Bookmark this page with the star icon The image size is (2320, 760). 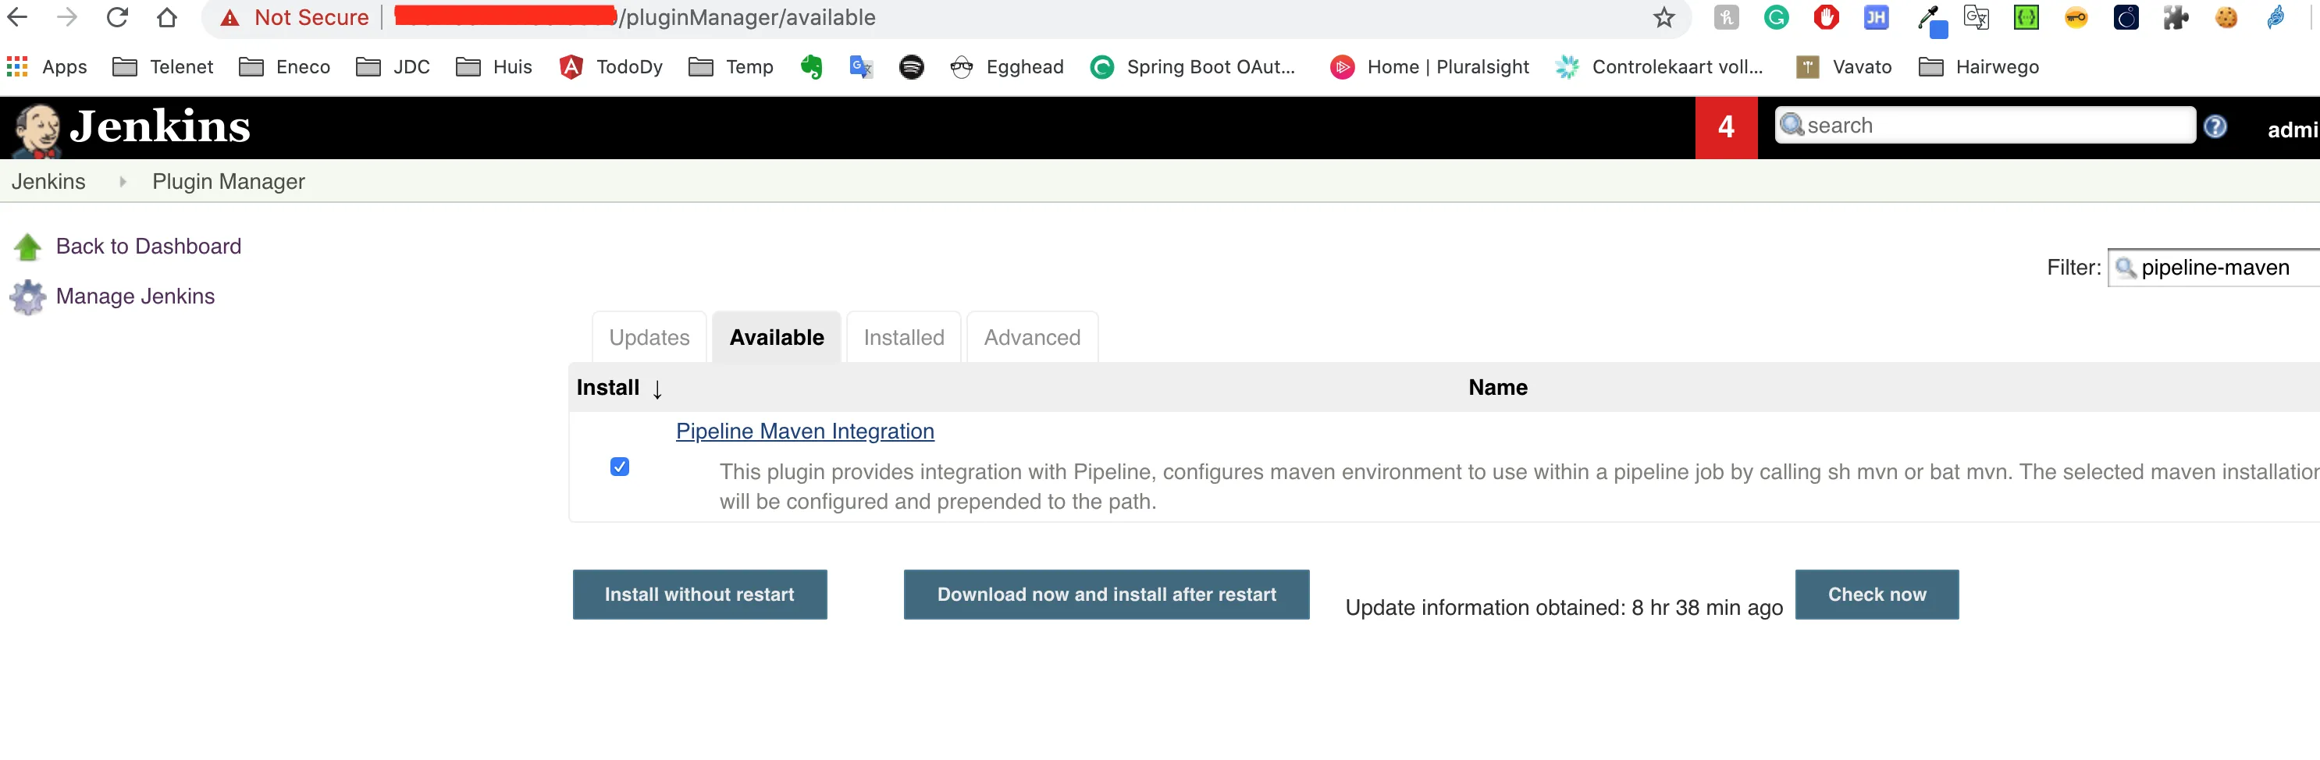tap(1663, 18)
